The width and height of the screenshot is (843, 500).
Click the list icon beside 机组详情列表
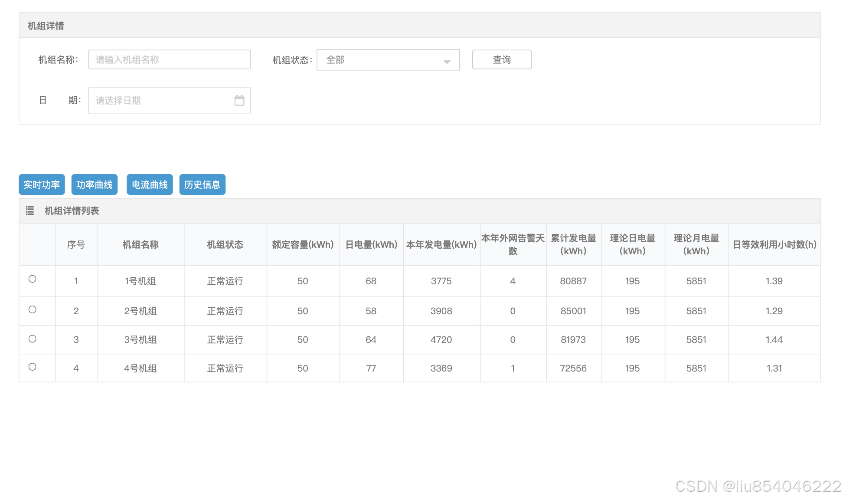pos(30,211)
